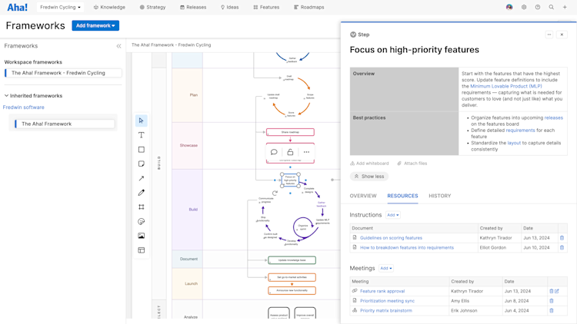Image resolution: width=577 pixels, height=324 pixels.
Task: Delete Guidelines on scoring features document
Action: [562, 238]
